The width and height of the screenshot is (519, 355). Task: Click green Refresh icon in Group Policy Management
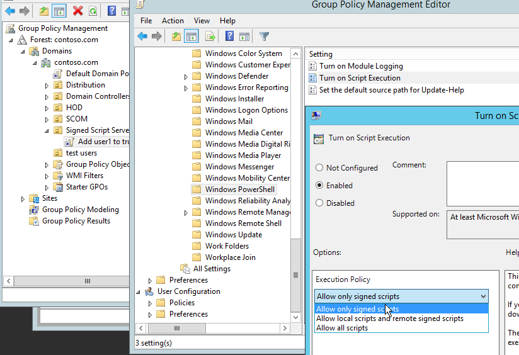point(93,11)
